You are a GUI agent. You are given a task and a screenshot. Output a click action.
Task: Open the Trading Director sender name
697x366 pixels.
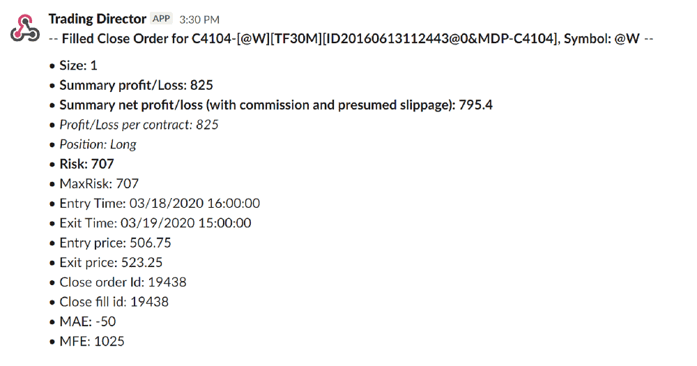point(98,19)
